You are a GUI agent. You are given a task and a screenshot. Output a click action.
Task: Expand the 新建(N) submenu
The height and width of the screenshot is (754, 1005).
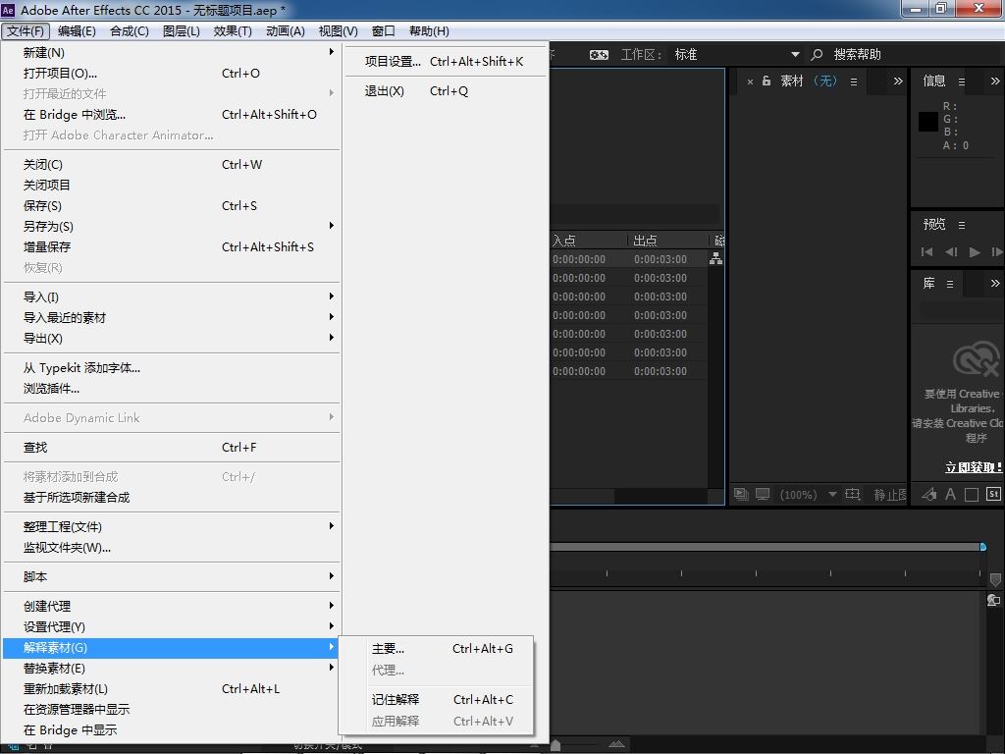[x=172, y=53]
